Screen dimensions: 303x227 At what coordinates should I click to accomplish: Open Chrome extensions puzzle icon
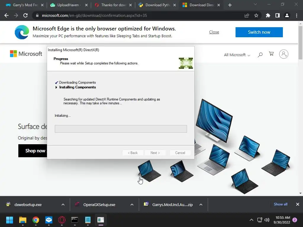(x=268, y=15)
